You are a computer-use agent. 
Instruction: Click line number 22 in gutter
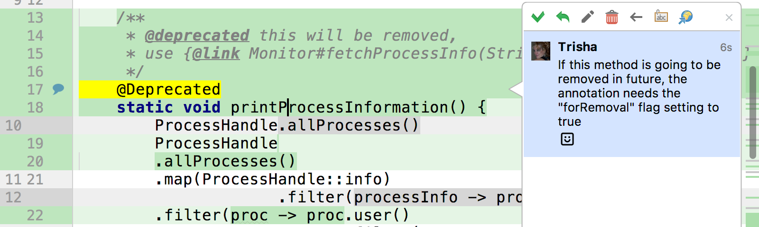click(35, 215)
